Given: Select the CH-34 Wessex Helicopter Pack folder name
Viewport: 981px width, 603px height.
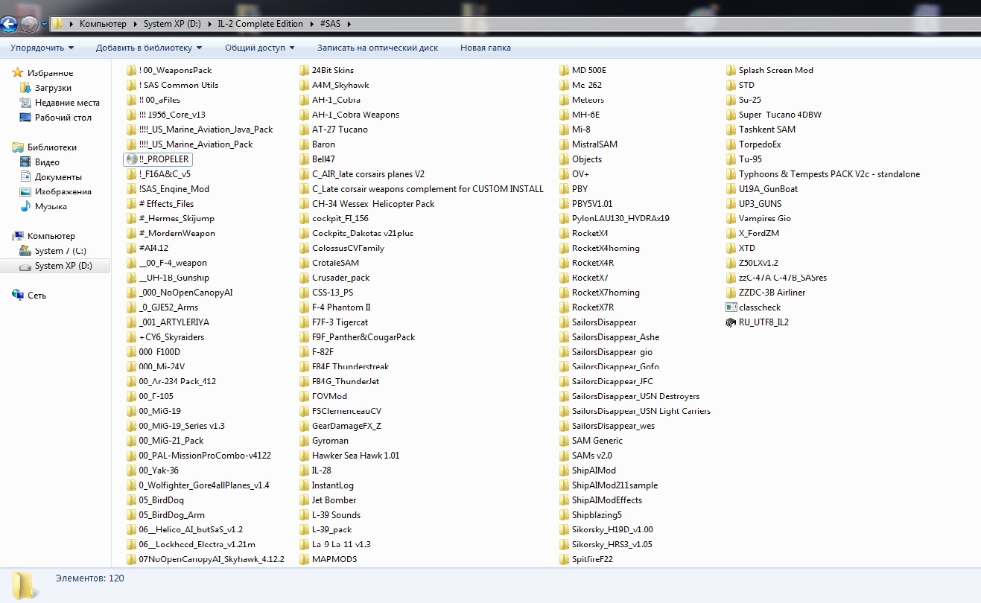Looking at the screenshot, I should pos(373,204).
